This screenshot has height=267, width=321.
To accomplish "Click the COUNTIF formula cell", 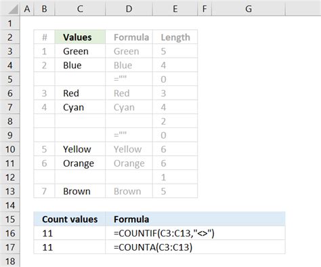I will 195,233.
